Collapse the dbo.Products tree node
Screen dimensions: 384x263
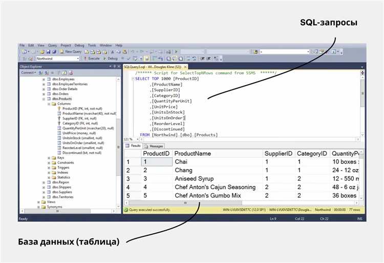tap(44, 99)
